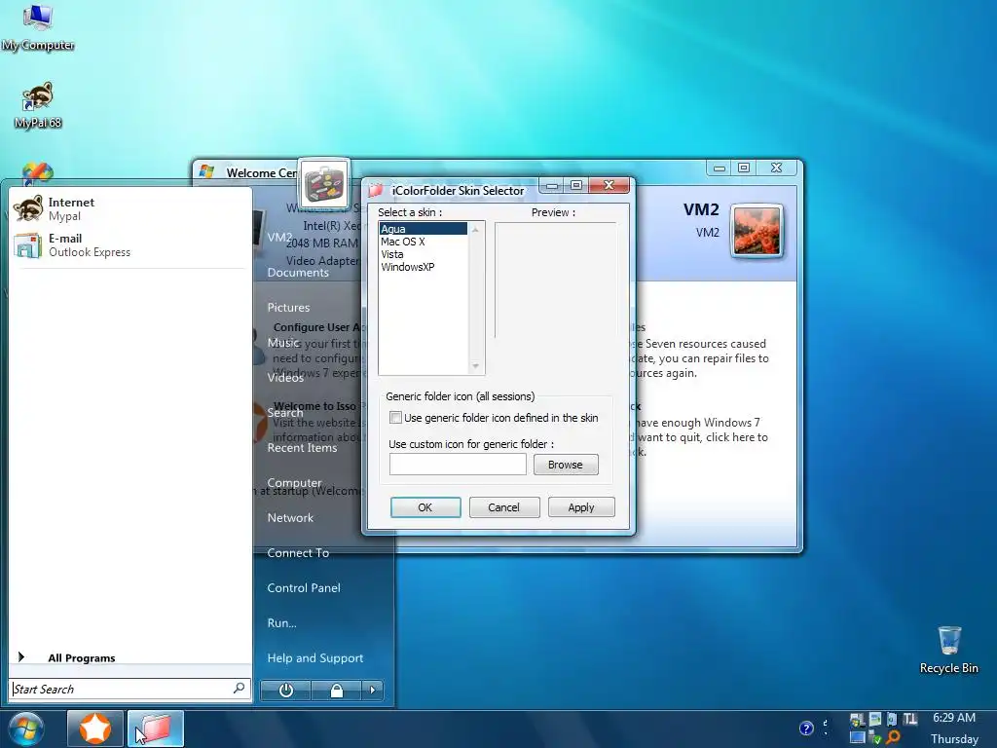Open Documents from Start menu
The height and width of the screenshot is (748, 997).
pyautogui.click(x=298, y=273)
